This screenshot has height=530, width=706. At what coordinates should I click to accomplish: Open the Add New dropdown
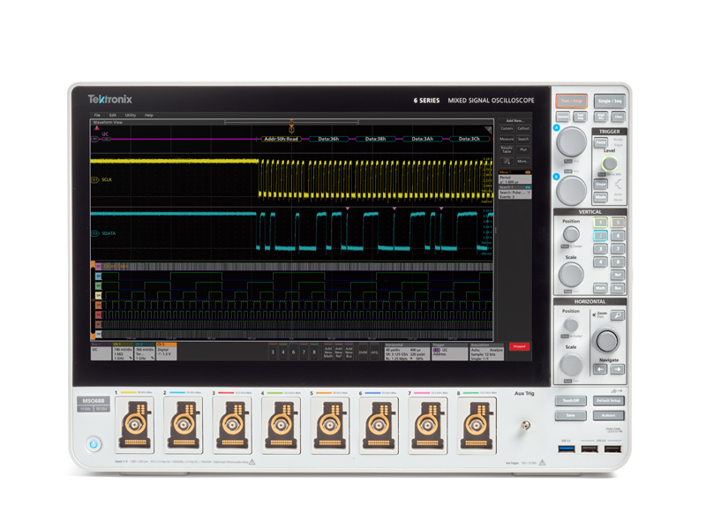click(x=514, y=121)
